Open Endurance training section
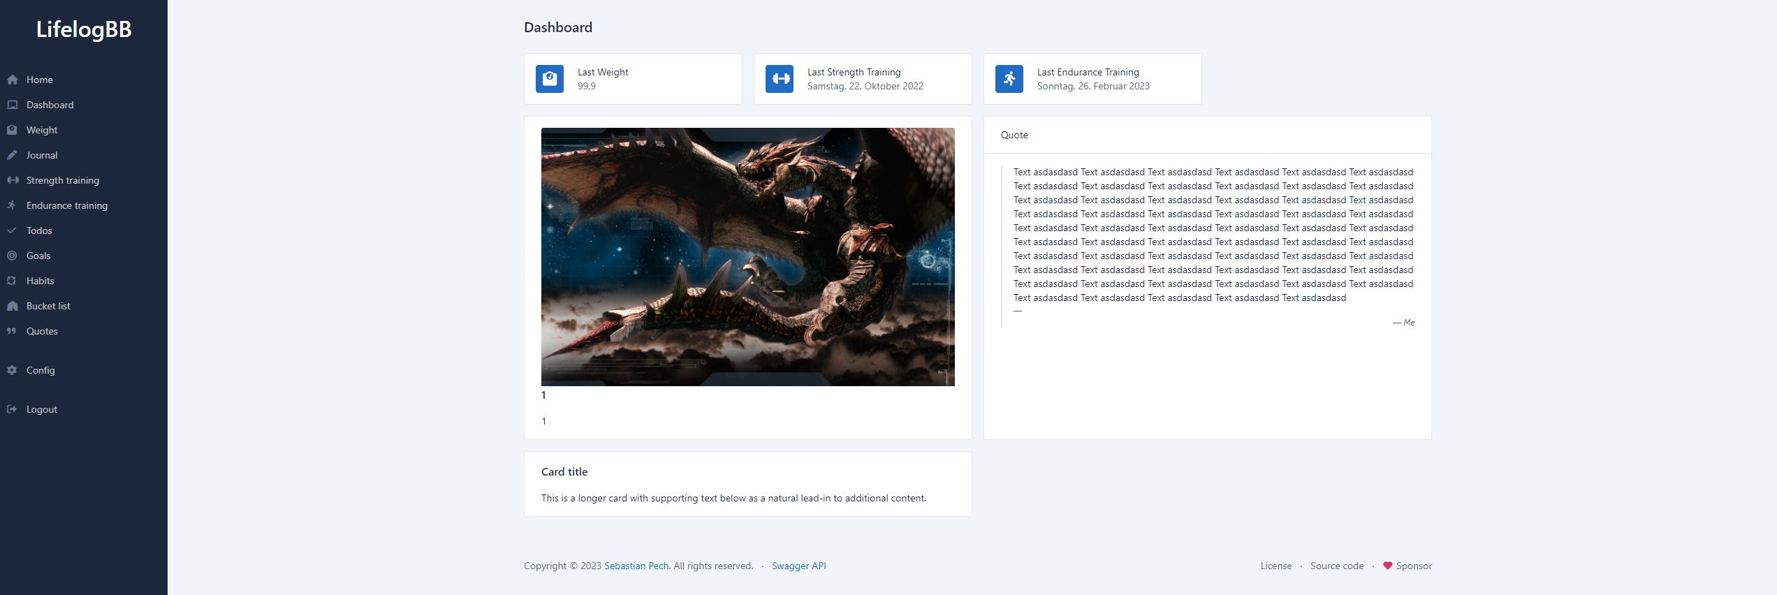1777x595 pixels. pos(84,205)
